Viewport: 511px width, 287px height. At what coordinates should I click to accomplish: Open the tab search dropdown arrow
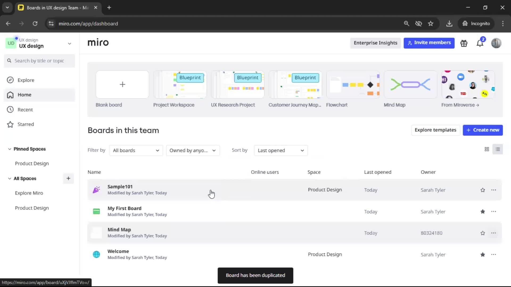pyautogui.click(x=7, y=8)
